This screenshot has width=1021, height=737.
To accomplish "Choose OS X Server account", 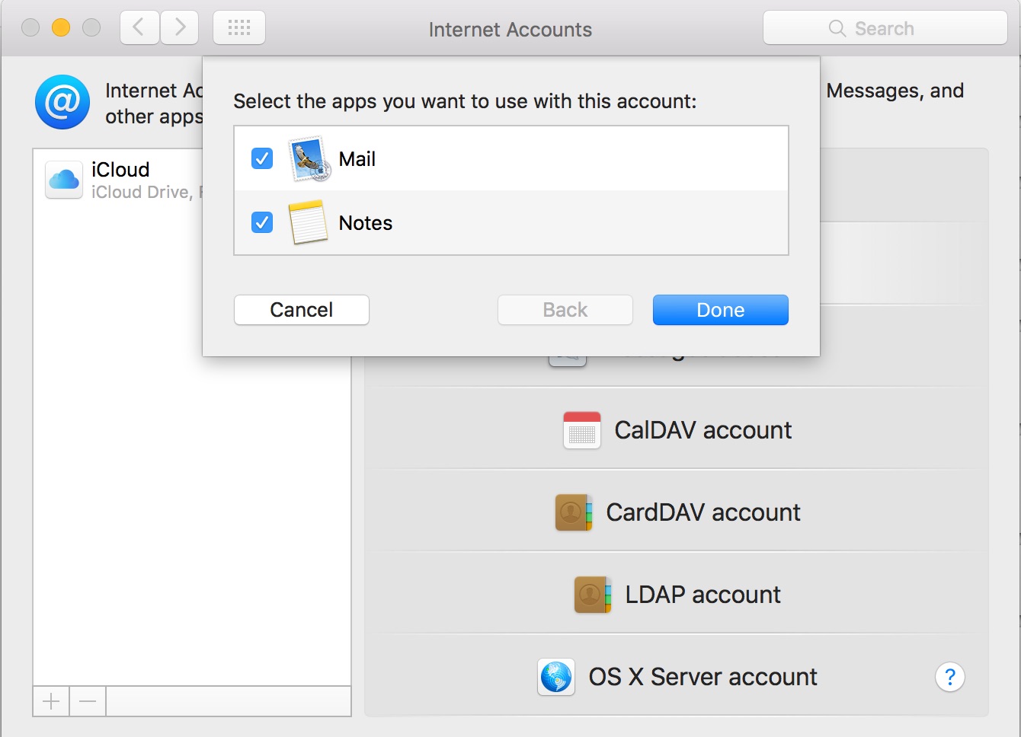I will (x=677, y=677).
